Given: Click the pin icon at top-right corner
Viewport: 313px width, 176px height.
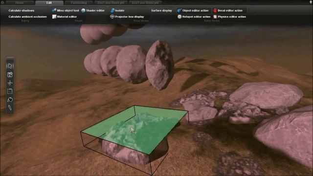Looking at the screenshot, I should click(x=311, y=2).
